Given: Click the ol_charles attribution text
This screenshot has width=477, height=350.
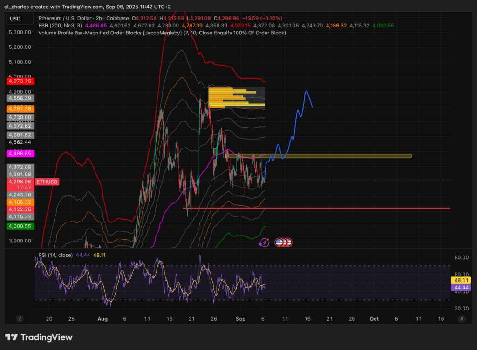Looking at the screenshot, I should pos(14,7).
